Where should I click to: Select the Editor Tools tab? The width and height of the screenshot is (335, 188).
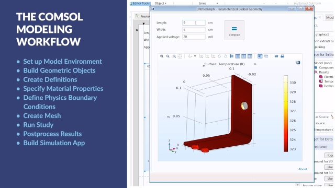click(140, 3)
